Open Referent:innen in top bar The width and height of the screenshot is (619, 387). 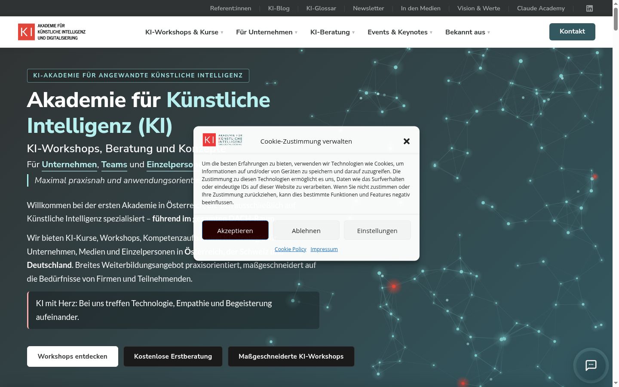(230, 8)
